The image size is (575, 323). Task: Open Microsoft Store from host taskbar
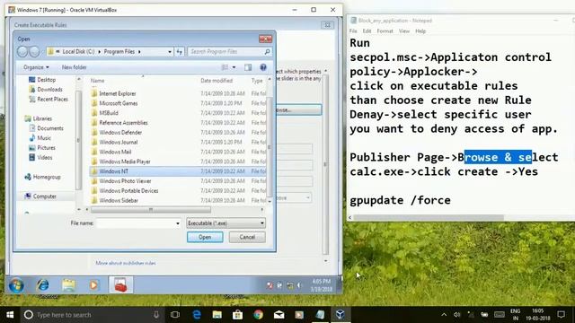237,315
